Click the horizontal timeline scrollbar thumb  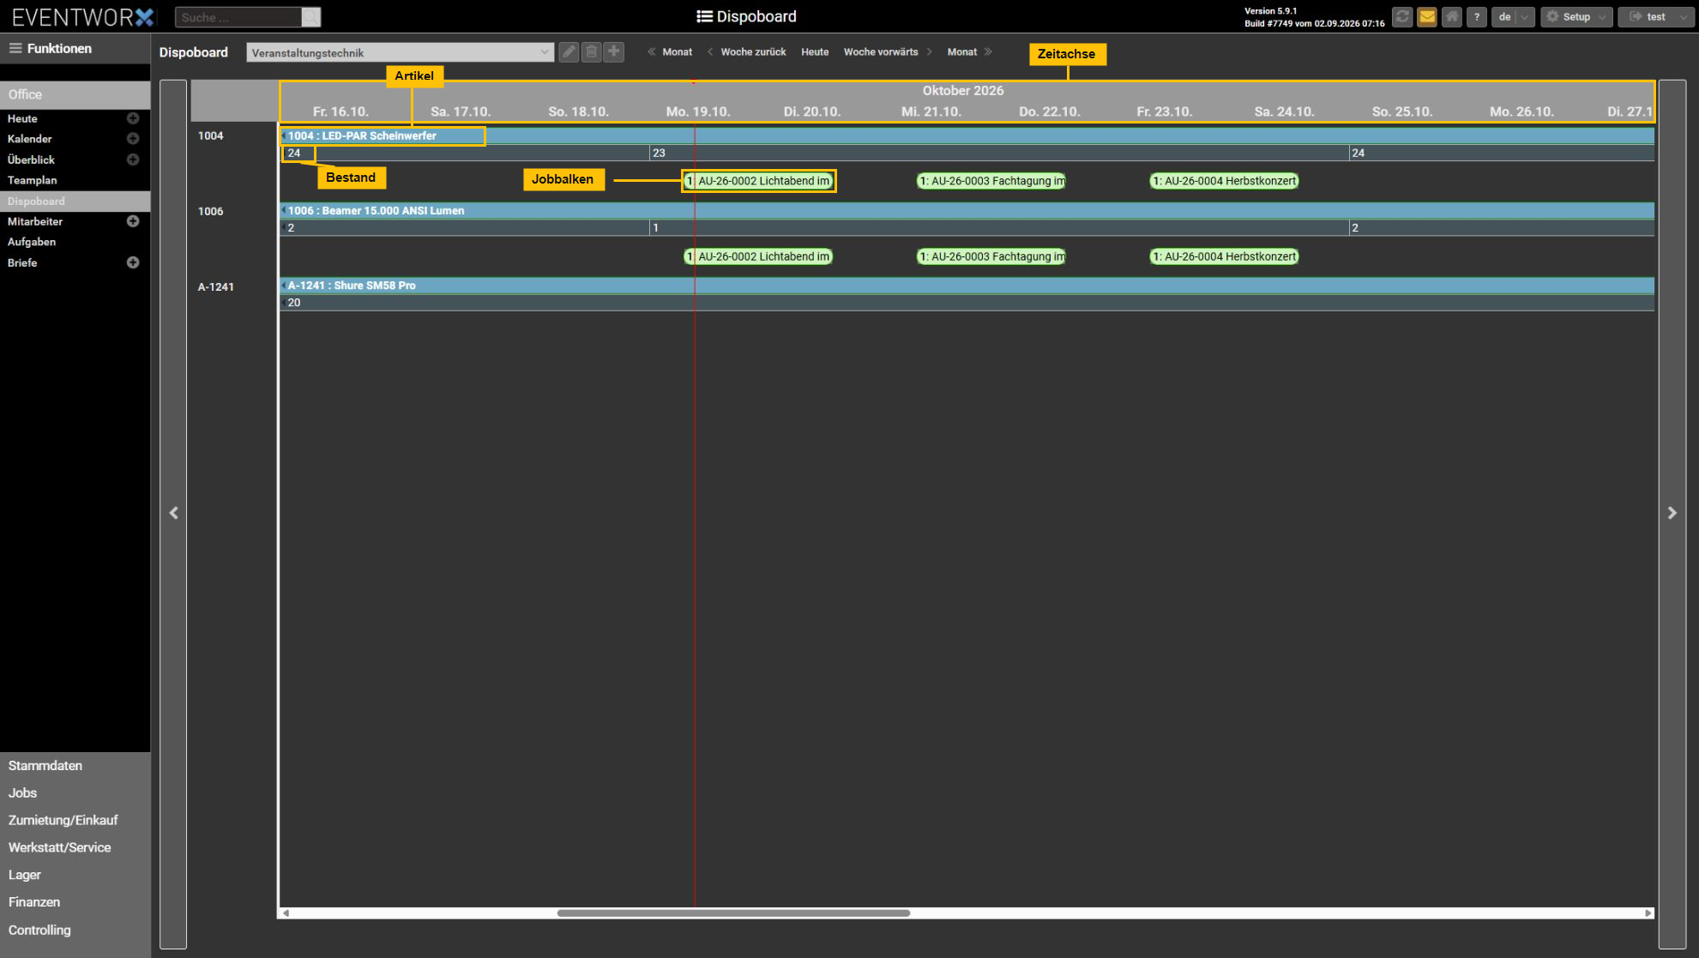coord(733,913)
